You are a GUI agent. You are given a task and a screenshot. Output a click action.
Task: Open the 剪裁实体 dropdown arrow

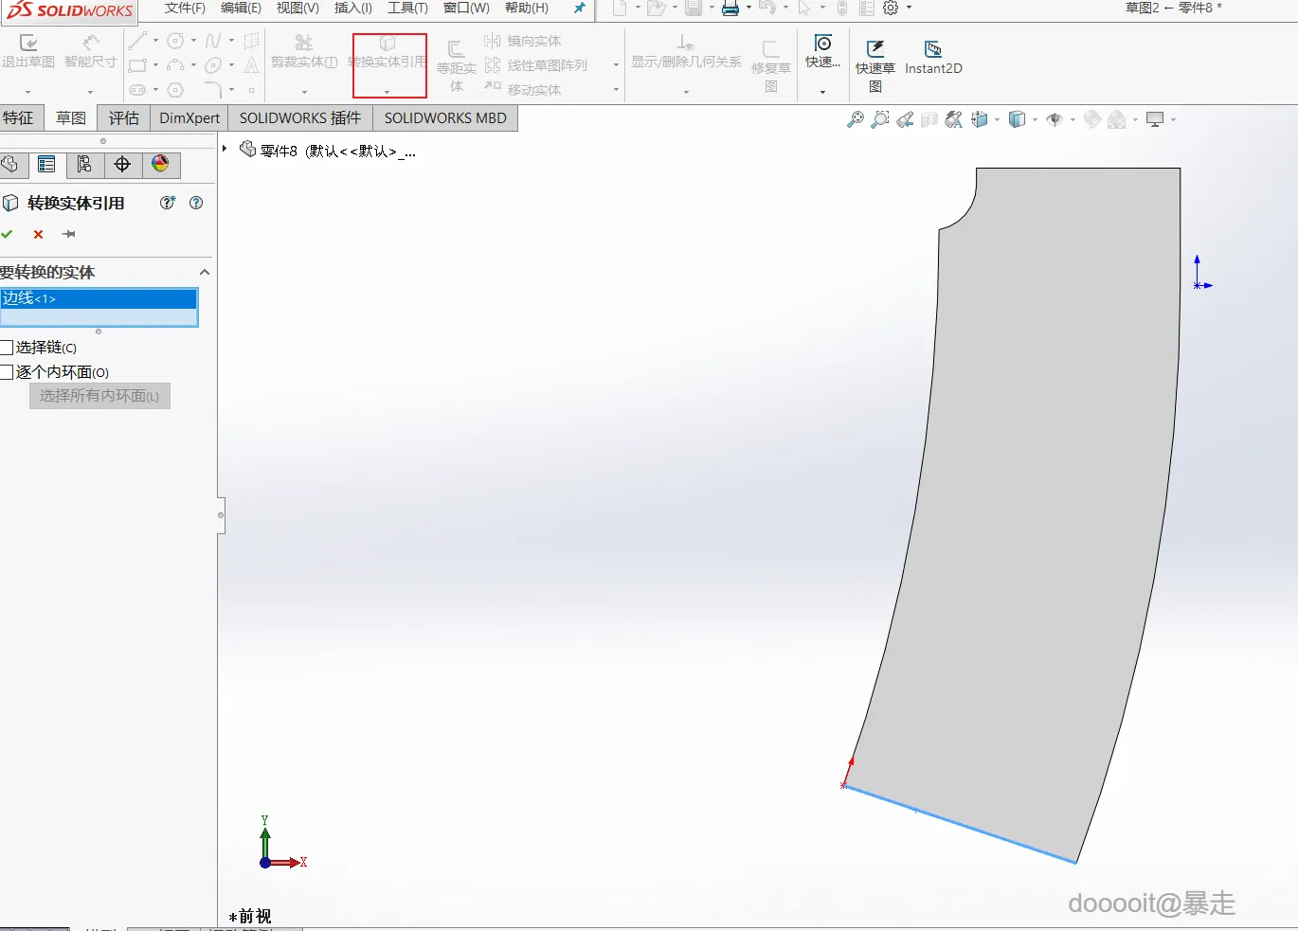(x=304, y=92)
